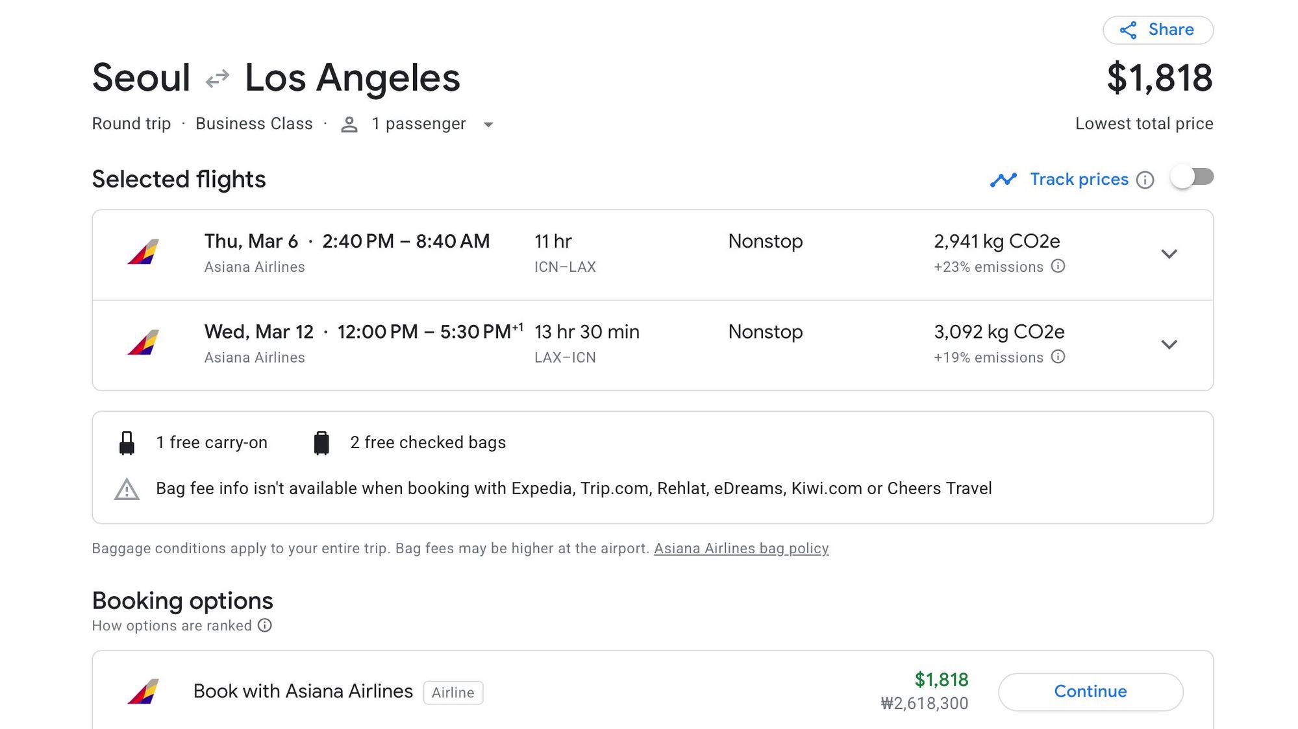Show info for +23% emissions
The width and height of the screenshot is (1298, 729).
[1058, 267]
